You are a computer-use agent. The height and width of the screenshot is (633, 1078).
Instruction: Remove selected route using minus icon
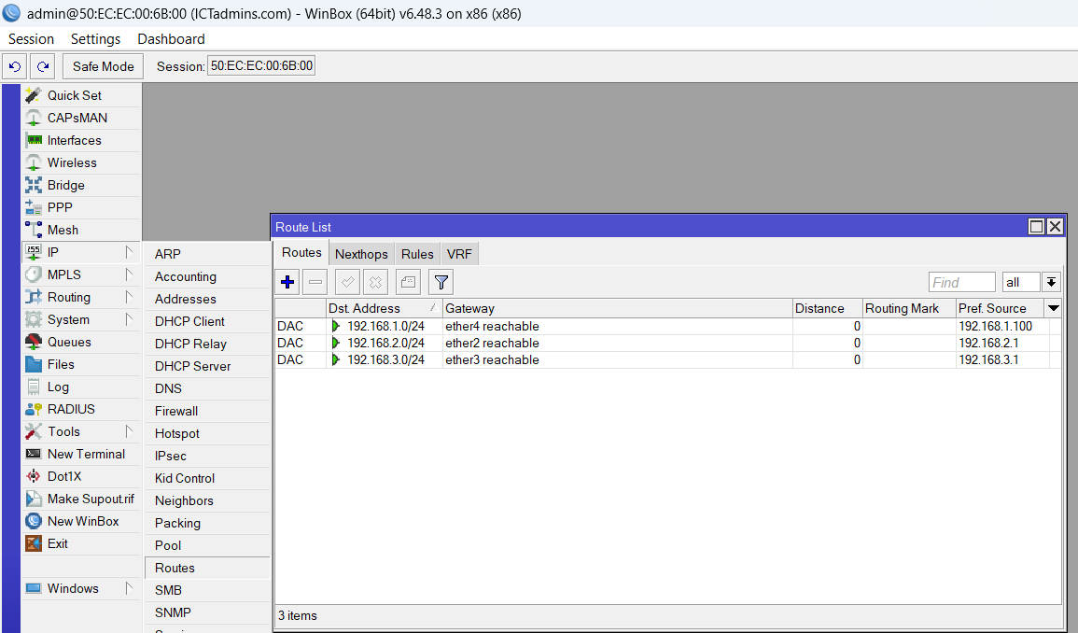pyautogui.click(x=315, y=281)
